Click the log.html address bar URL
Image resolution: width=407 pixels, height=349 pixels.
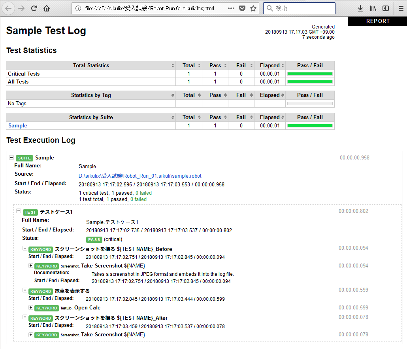click(149, 8)
